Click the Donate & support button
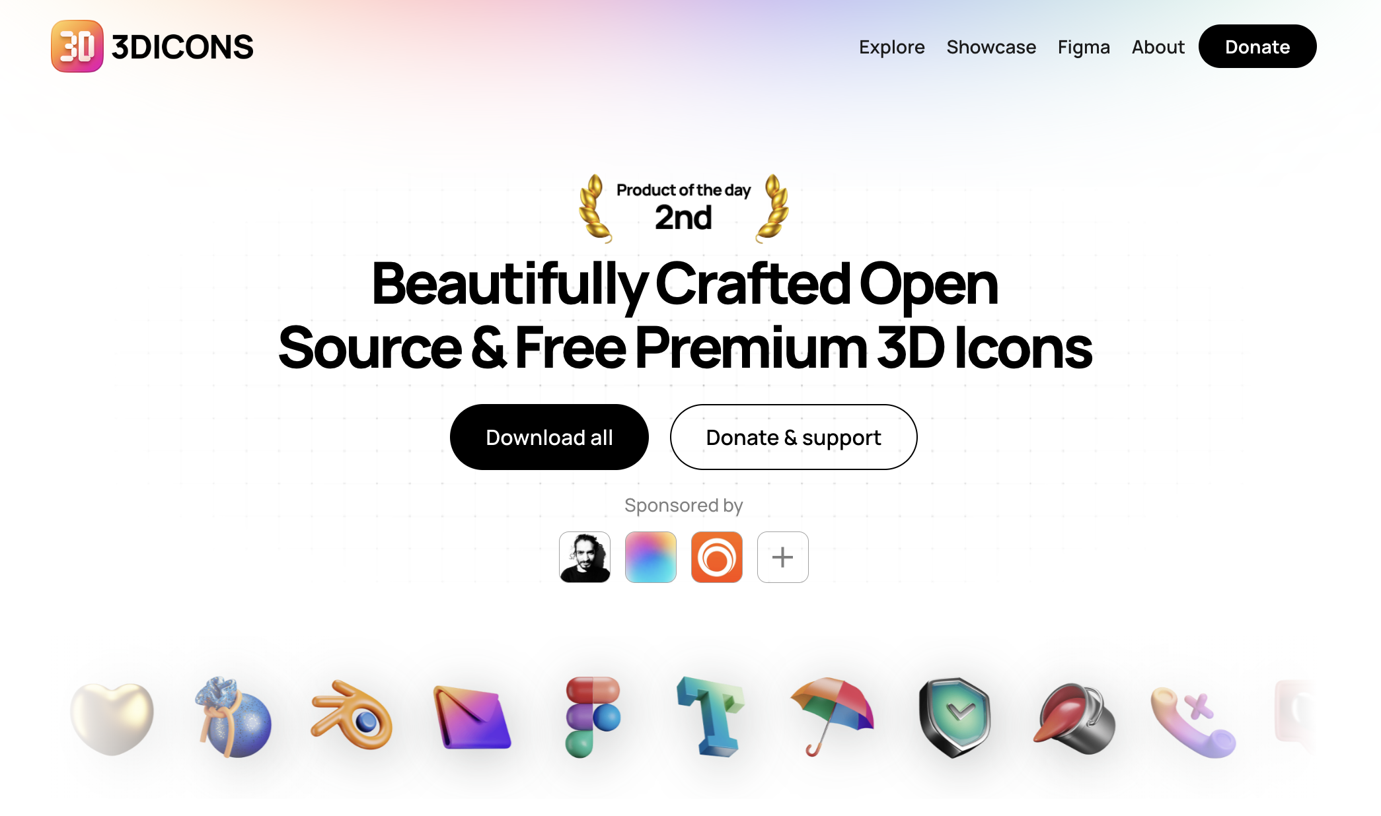 coord(794,437)
